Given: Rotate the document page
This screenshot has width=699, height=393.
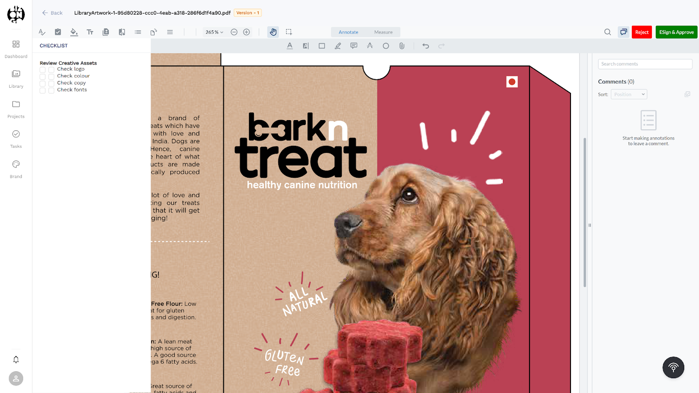Looking at the screenshot, I should click(x=154, y=32).
